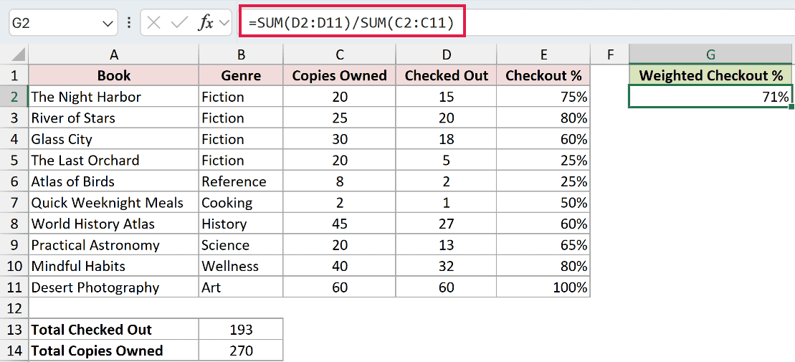Viewport: 795px width, 362px height.
Task: Click inside the formula bar text
Action: pos(351,22)
